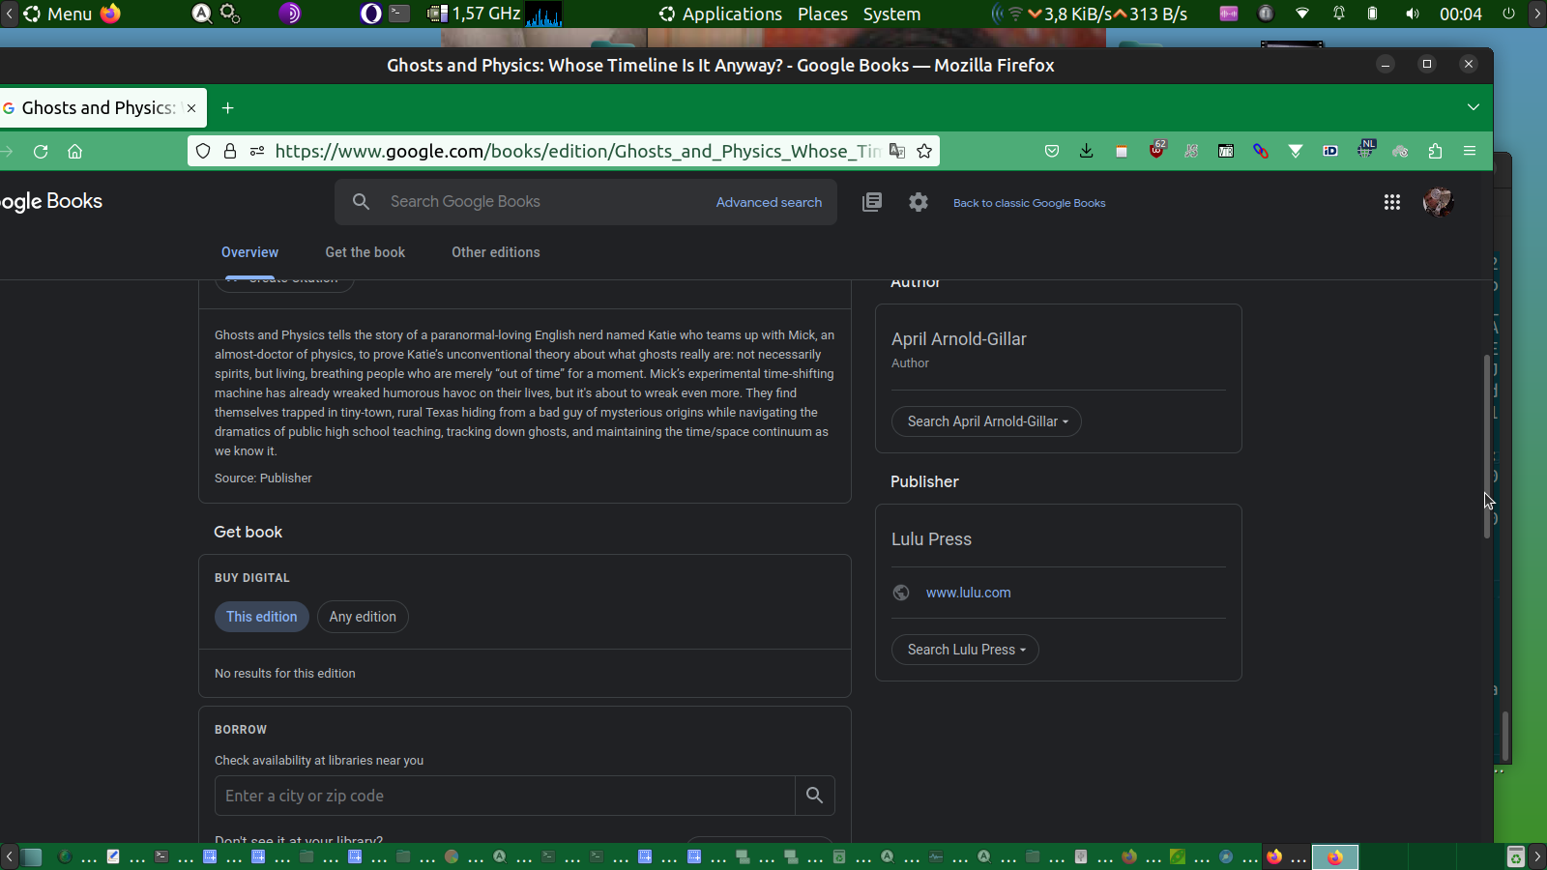The height and width of the screenshot is (870, 1547).
Task: Switch to Get the book tab
Action: pyautogui.click(x=365, y=252)
